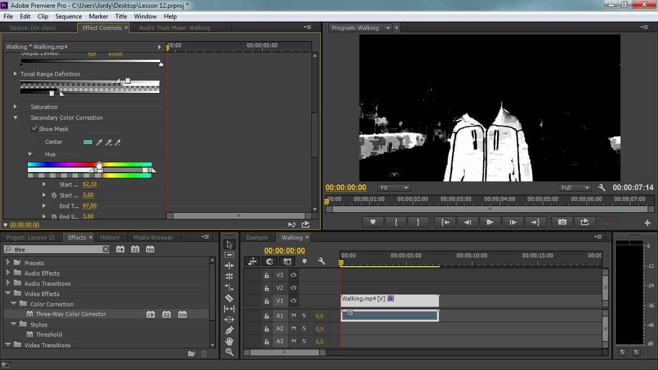Select the Three-Way Color Corrector effect
658x370 pixels.
coord(71,314)
